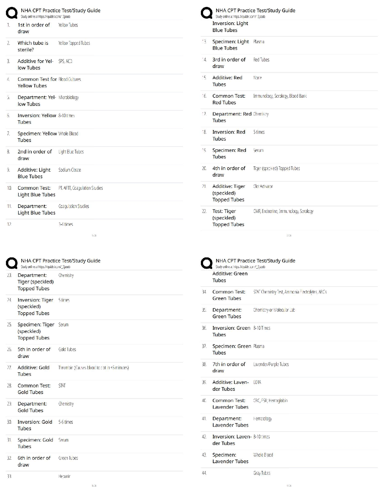Select the 'Department: Lavender Tubes' term
Image resolution: width=383 pixels, height=496 pixels.
[230, 422]
